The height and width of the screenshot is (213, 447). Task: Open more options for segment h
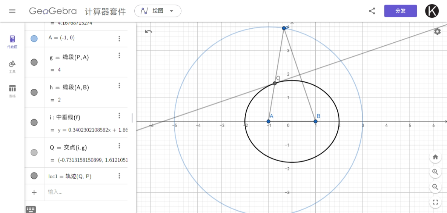pyautogui.click(x=119, y=86)
